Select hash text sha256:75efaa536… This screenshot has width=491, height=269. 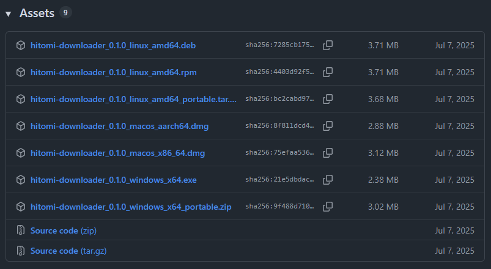click(x=279, y=152)
